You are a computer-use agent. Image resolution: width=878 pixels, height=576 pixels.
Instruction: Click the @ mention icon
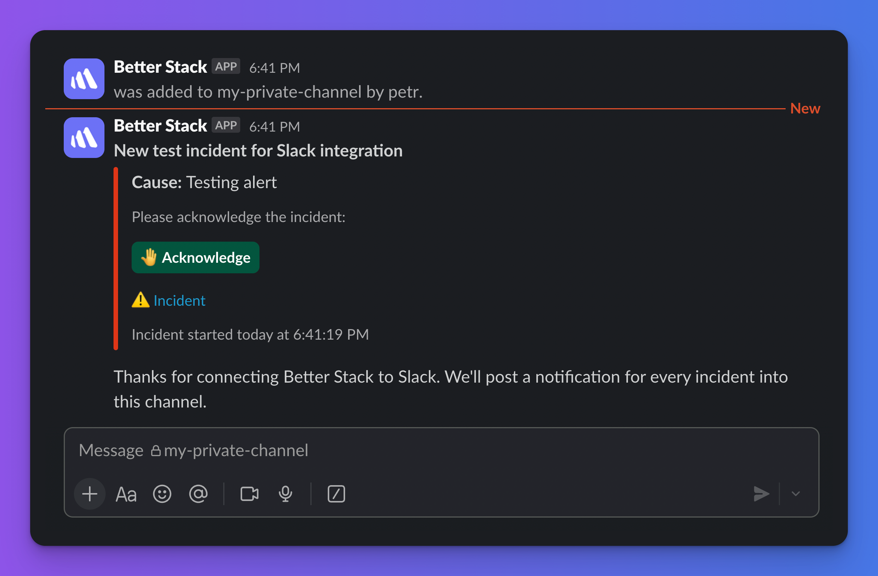point(198,494)
